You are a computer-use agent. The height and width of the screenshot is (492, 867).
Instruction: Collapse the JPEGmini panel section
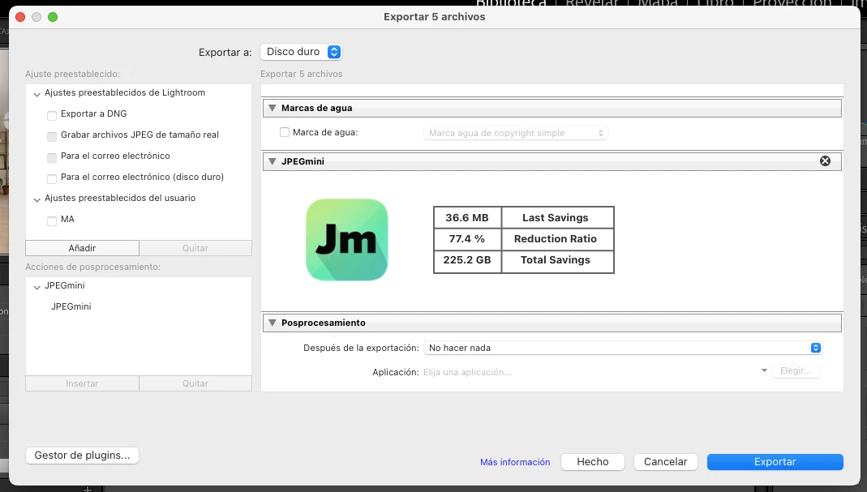coord(272,161)
